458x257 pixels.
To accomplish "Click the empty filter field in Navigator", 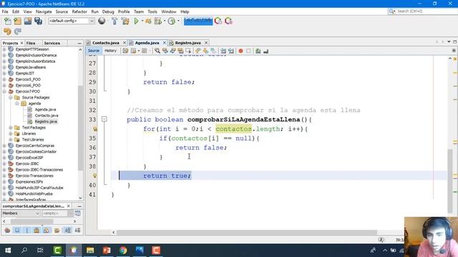I will tap(54, 213).
